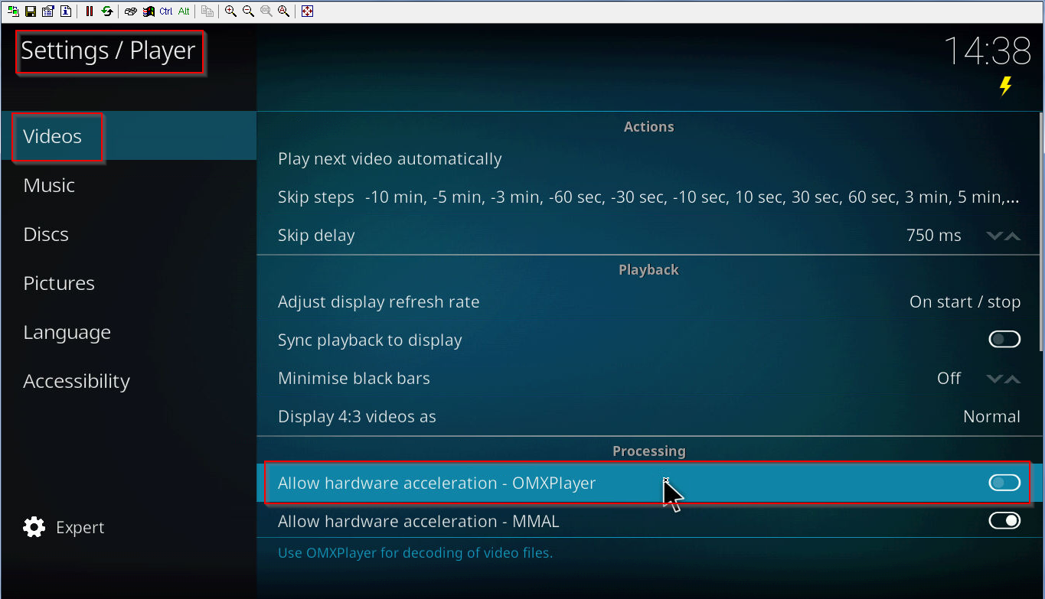The image size is (1045, 599).
Task: Click the VNC new connection icon
Action: coord(13,11)
